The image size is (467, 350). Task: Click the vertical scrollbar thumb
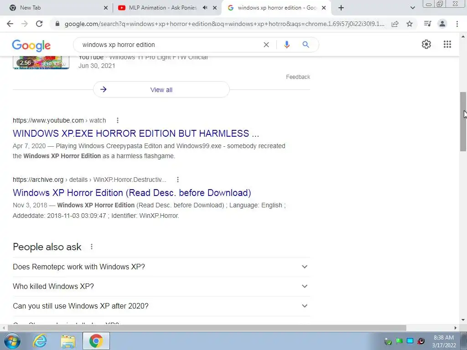(x=463, y=121)
